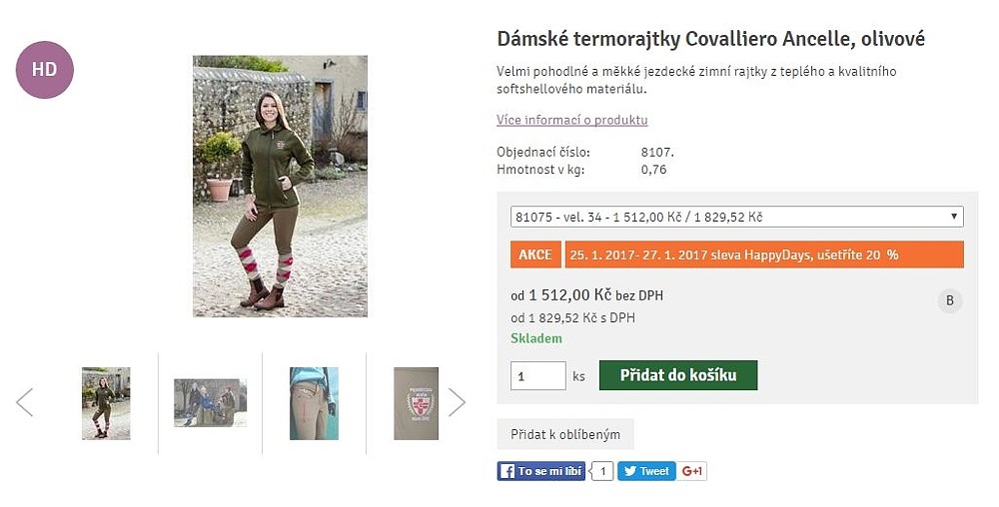Select thumbnail with group of people
This screenshot has height=507, width=999.
(210, 402)
